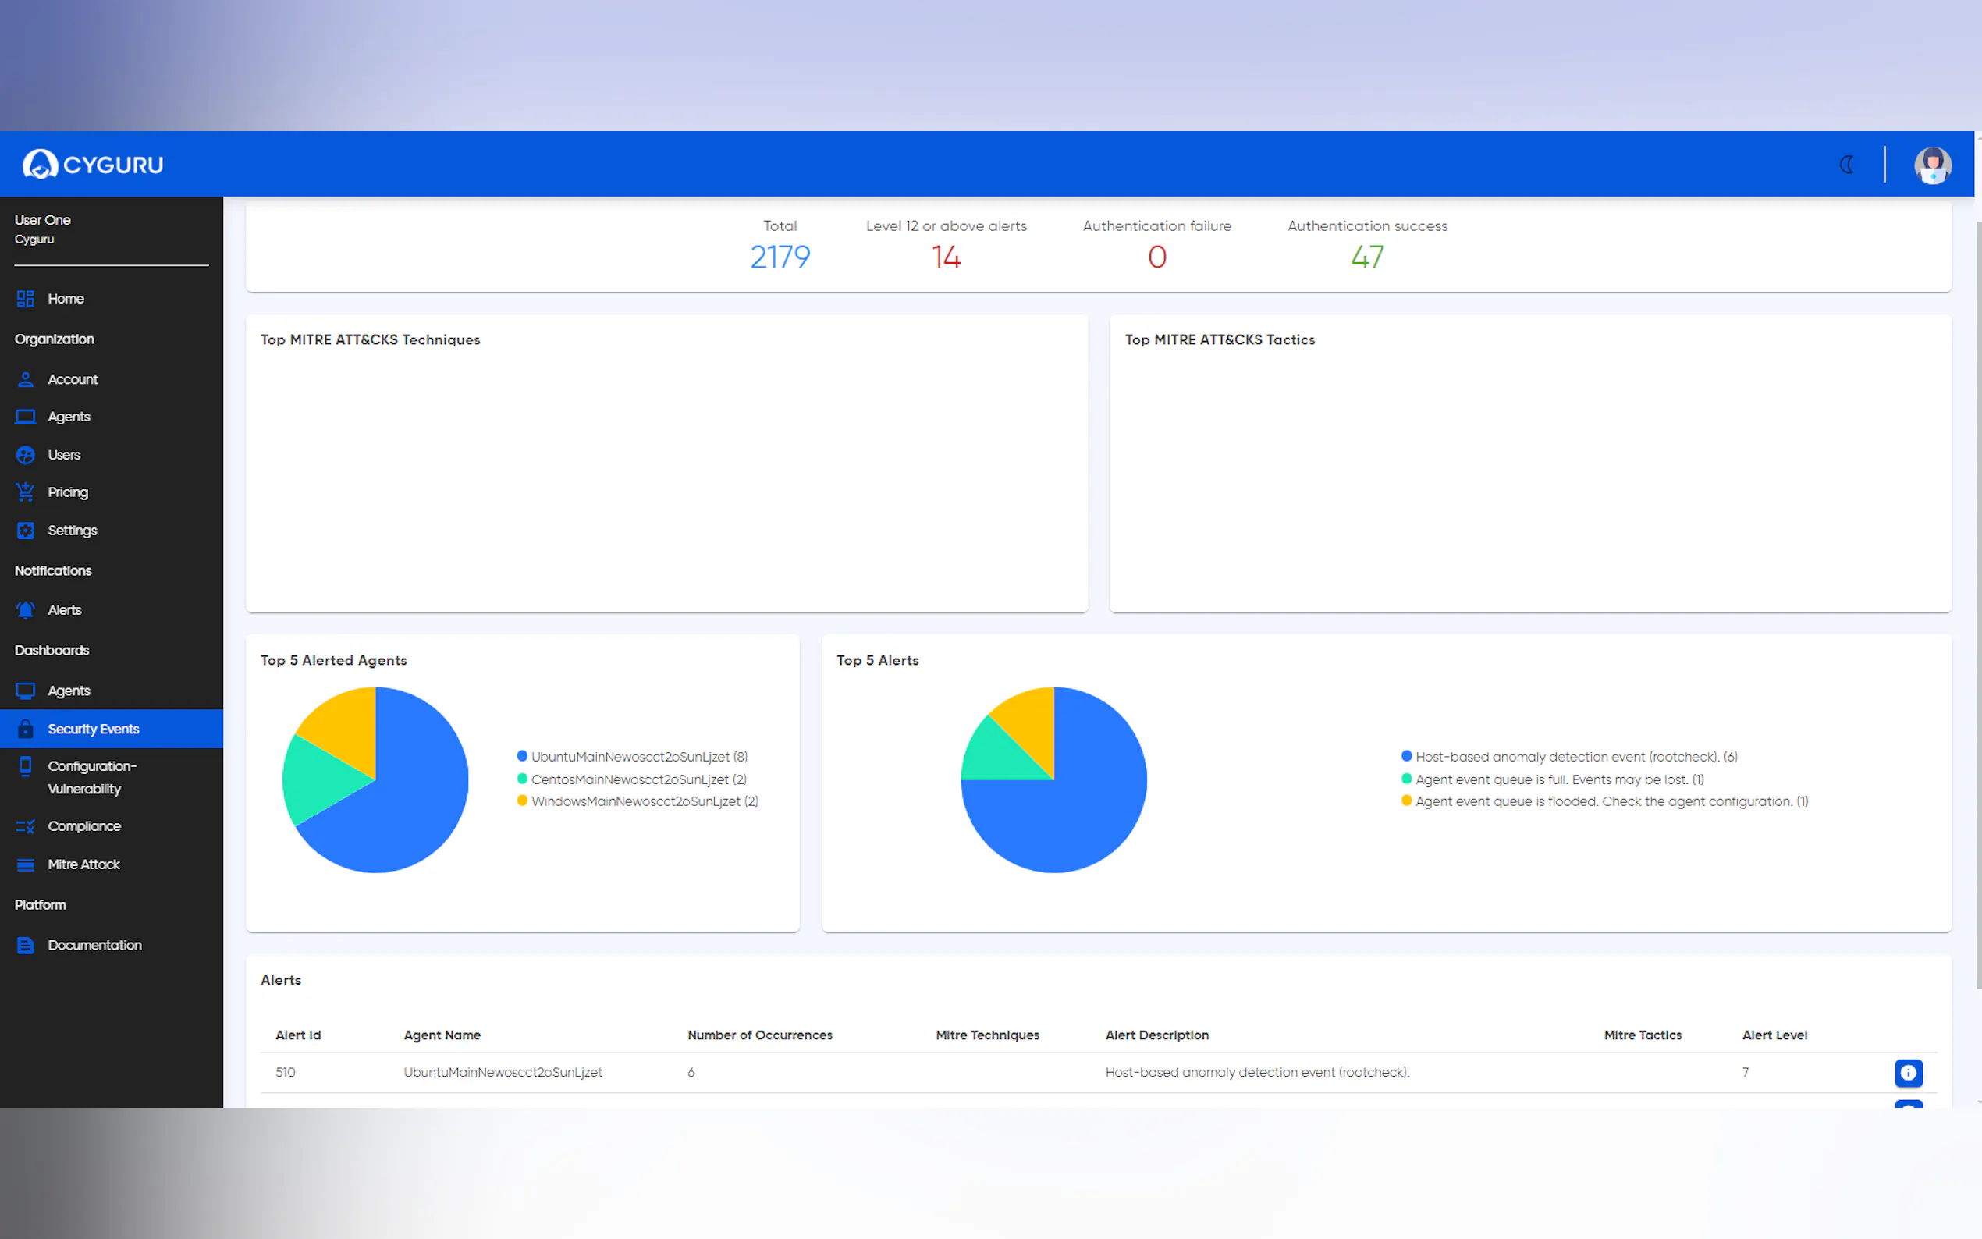Screen dimensions: 1982x1239
Task: Click the Pricing shopping cart icon
Action: point(26,492)
